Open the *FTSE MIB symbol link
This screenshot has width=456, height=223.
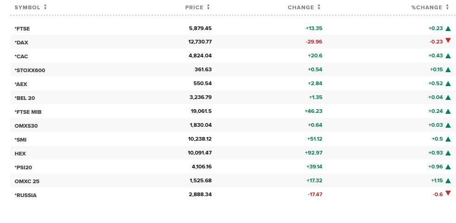pos(28,112)
